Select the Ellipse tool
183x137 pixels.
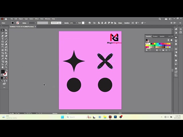(x=3, y=42)
